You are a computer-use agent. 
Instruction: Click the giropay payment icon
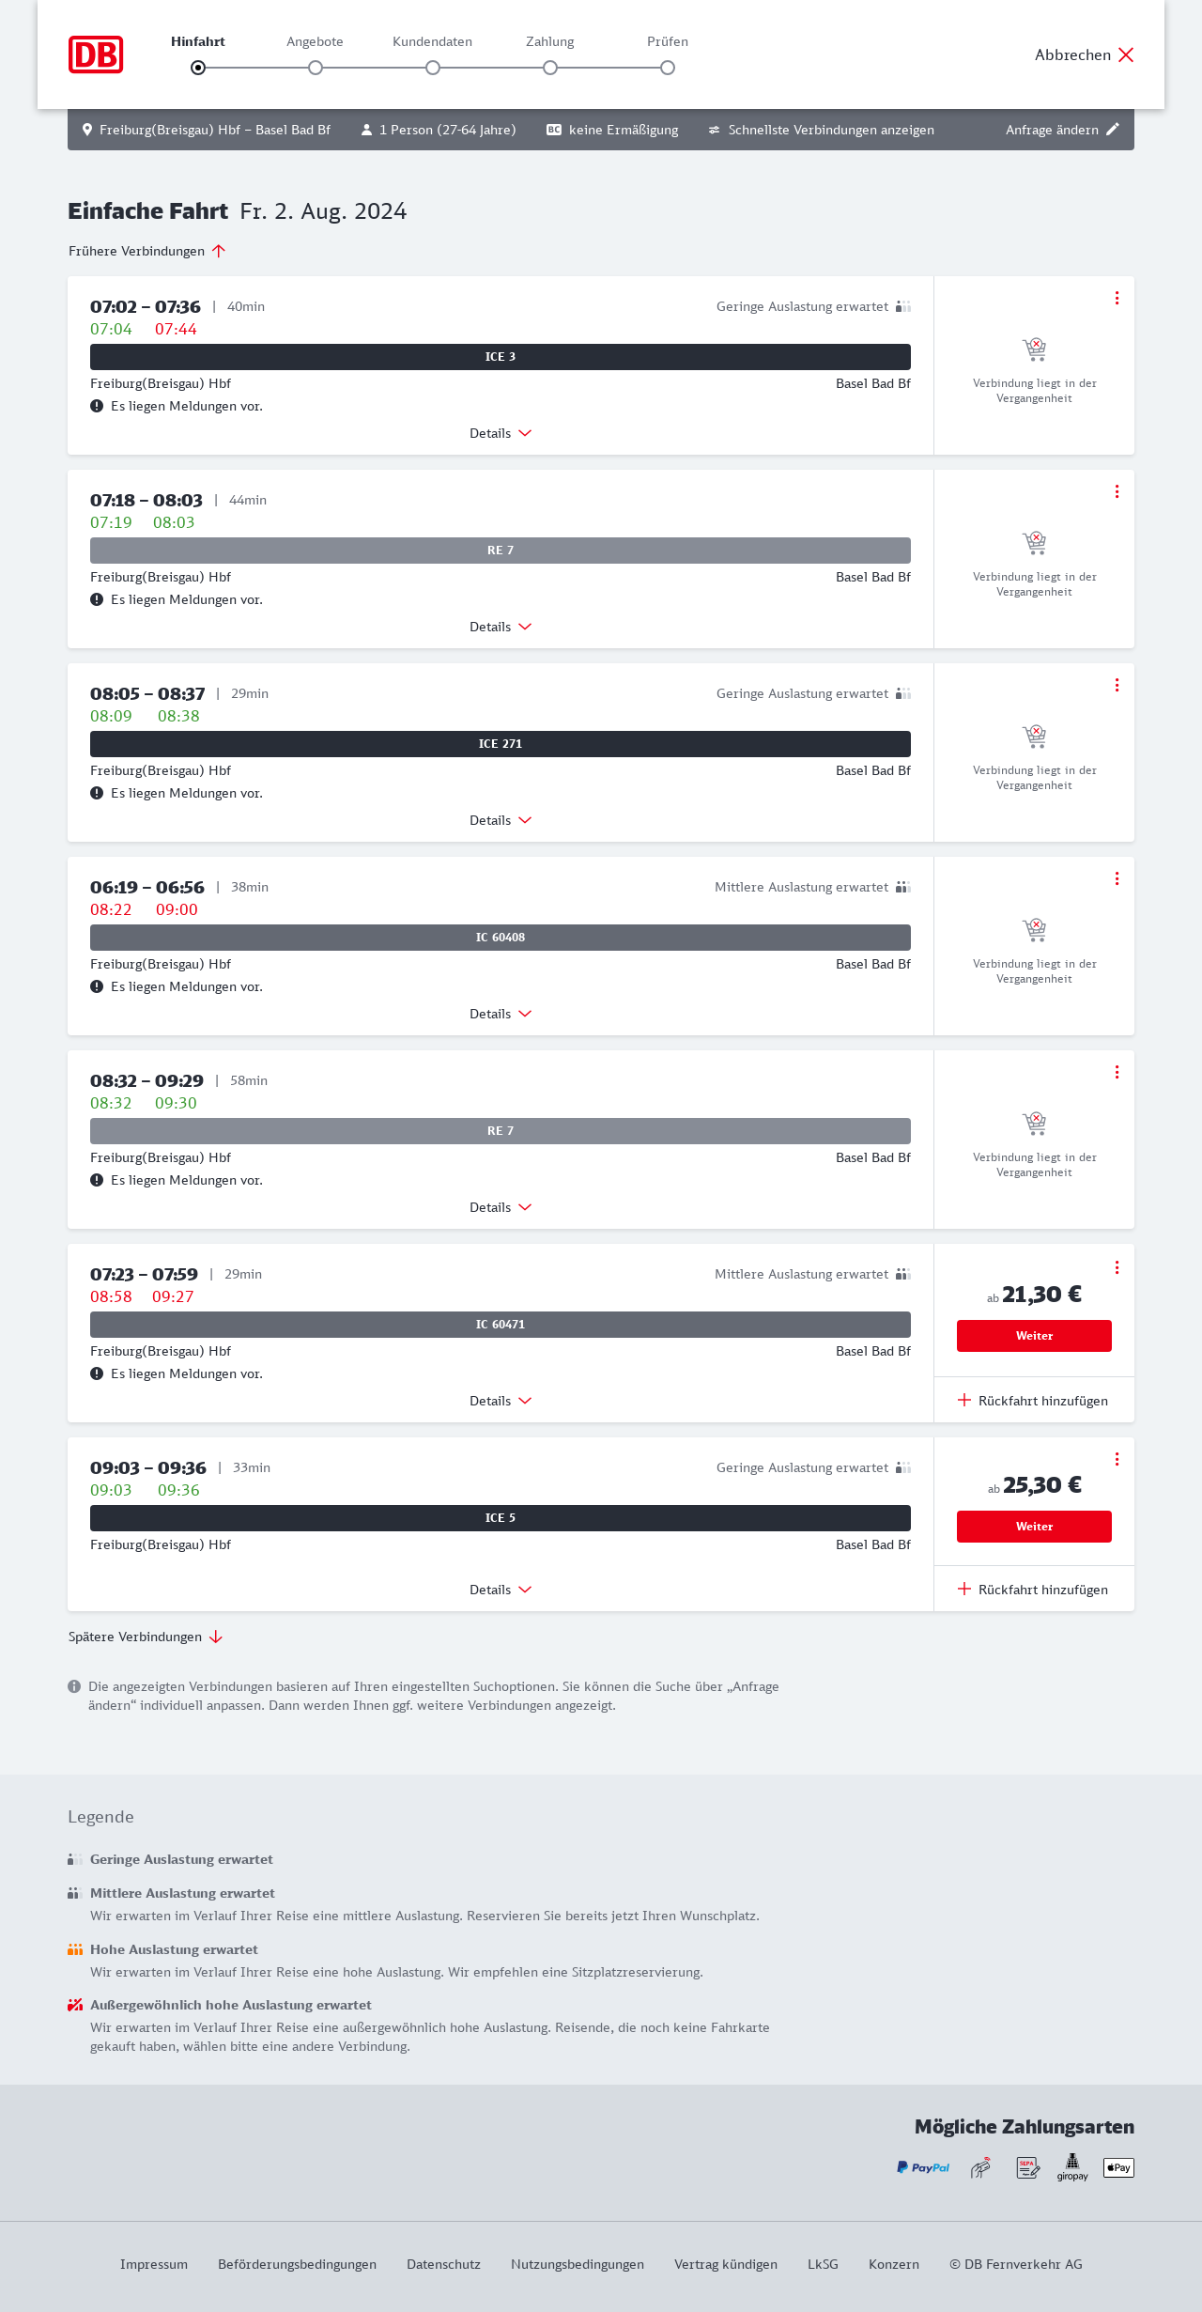pyautogui.click(x=1072, y=2167)
